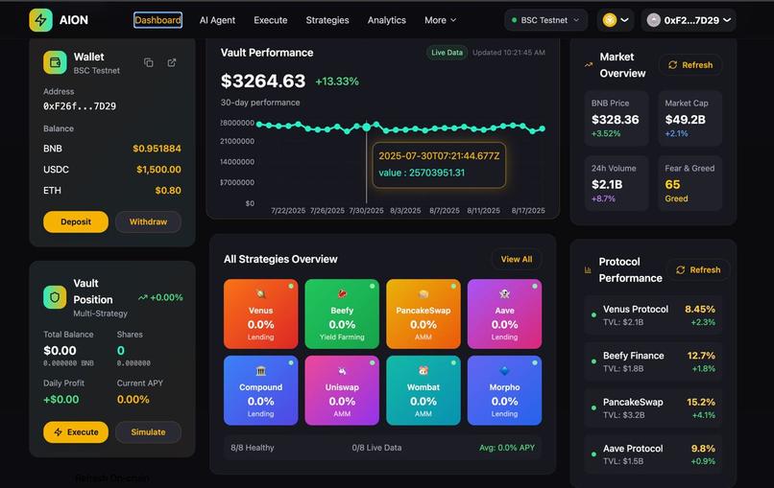Screen dimensions: 774x488
Task: Open the Uniswap AMM strategy card
Action: pos(342,390)
